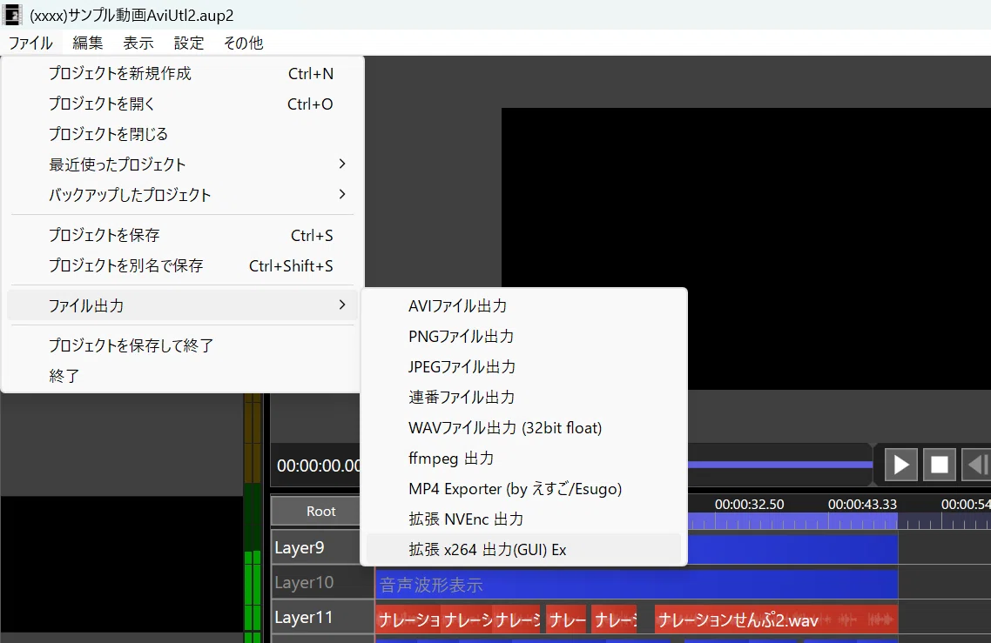Select PNGファイル出力

[523, 336]
